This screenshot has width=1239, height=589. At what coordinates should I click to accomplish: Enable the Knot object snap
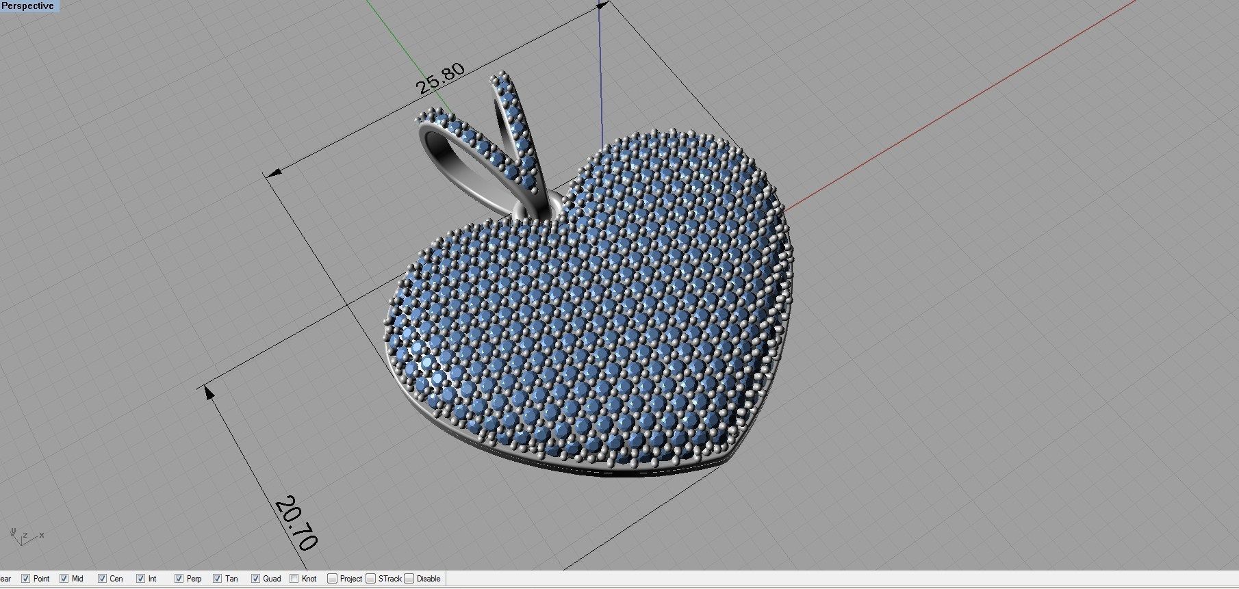[x=294, y=579]
